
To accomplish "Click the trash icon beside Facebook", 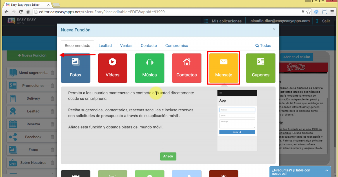I will [x=52, y=137].
